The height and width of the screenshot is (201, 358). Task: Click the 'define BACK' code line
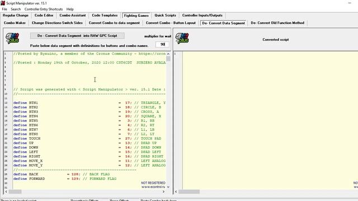click(x=62, y=174)
